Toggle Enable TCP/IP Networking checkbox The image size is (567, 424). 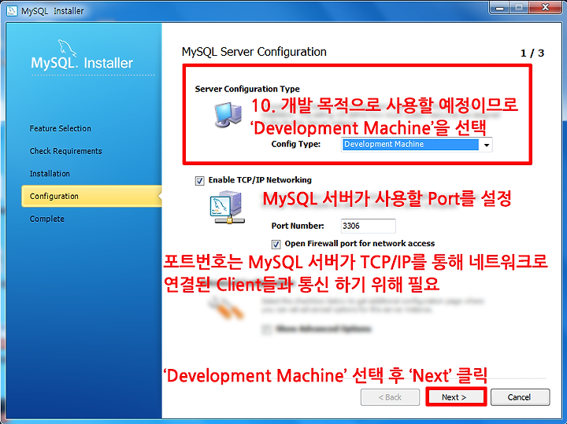pyautogui.click(x=199, y=181)
